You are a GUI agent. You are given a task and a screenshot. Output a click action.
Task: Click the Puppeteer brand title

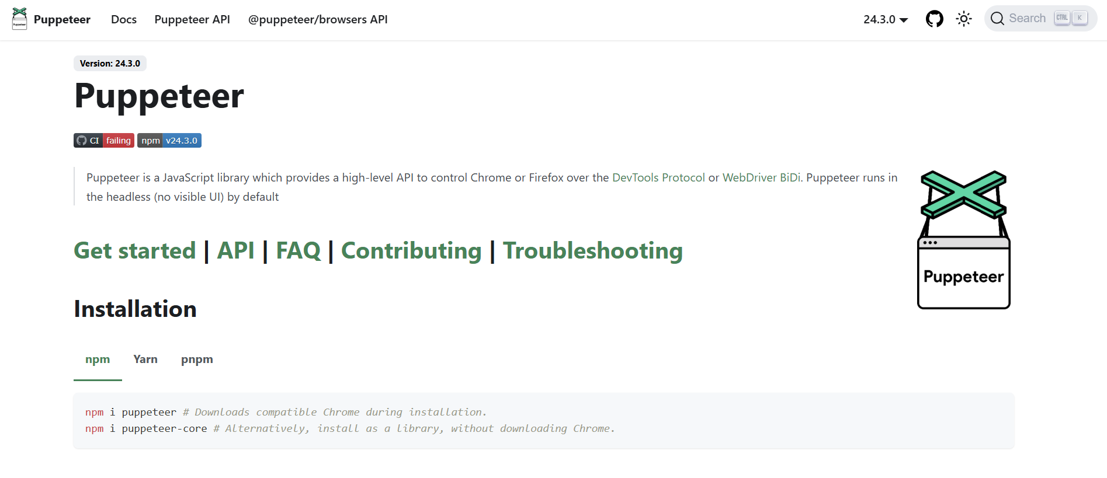62,19
